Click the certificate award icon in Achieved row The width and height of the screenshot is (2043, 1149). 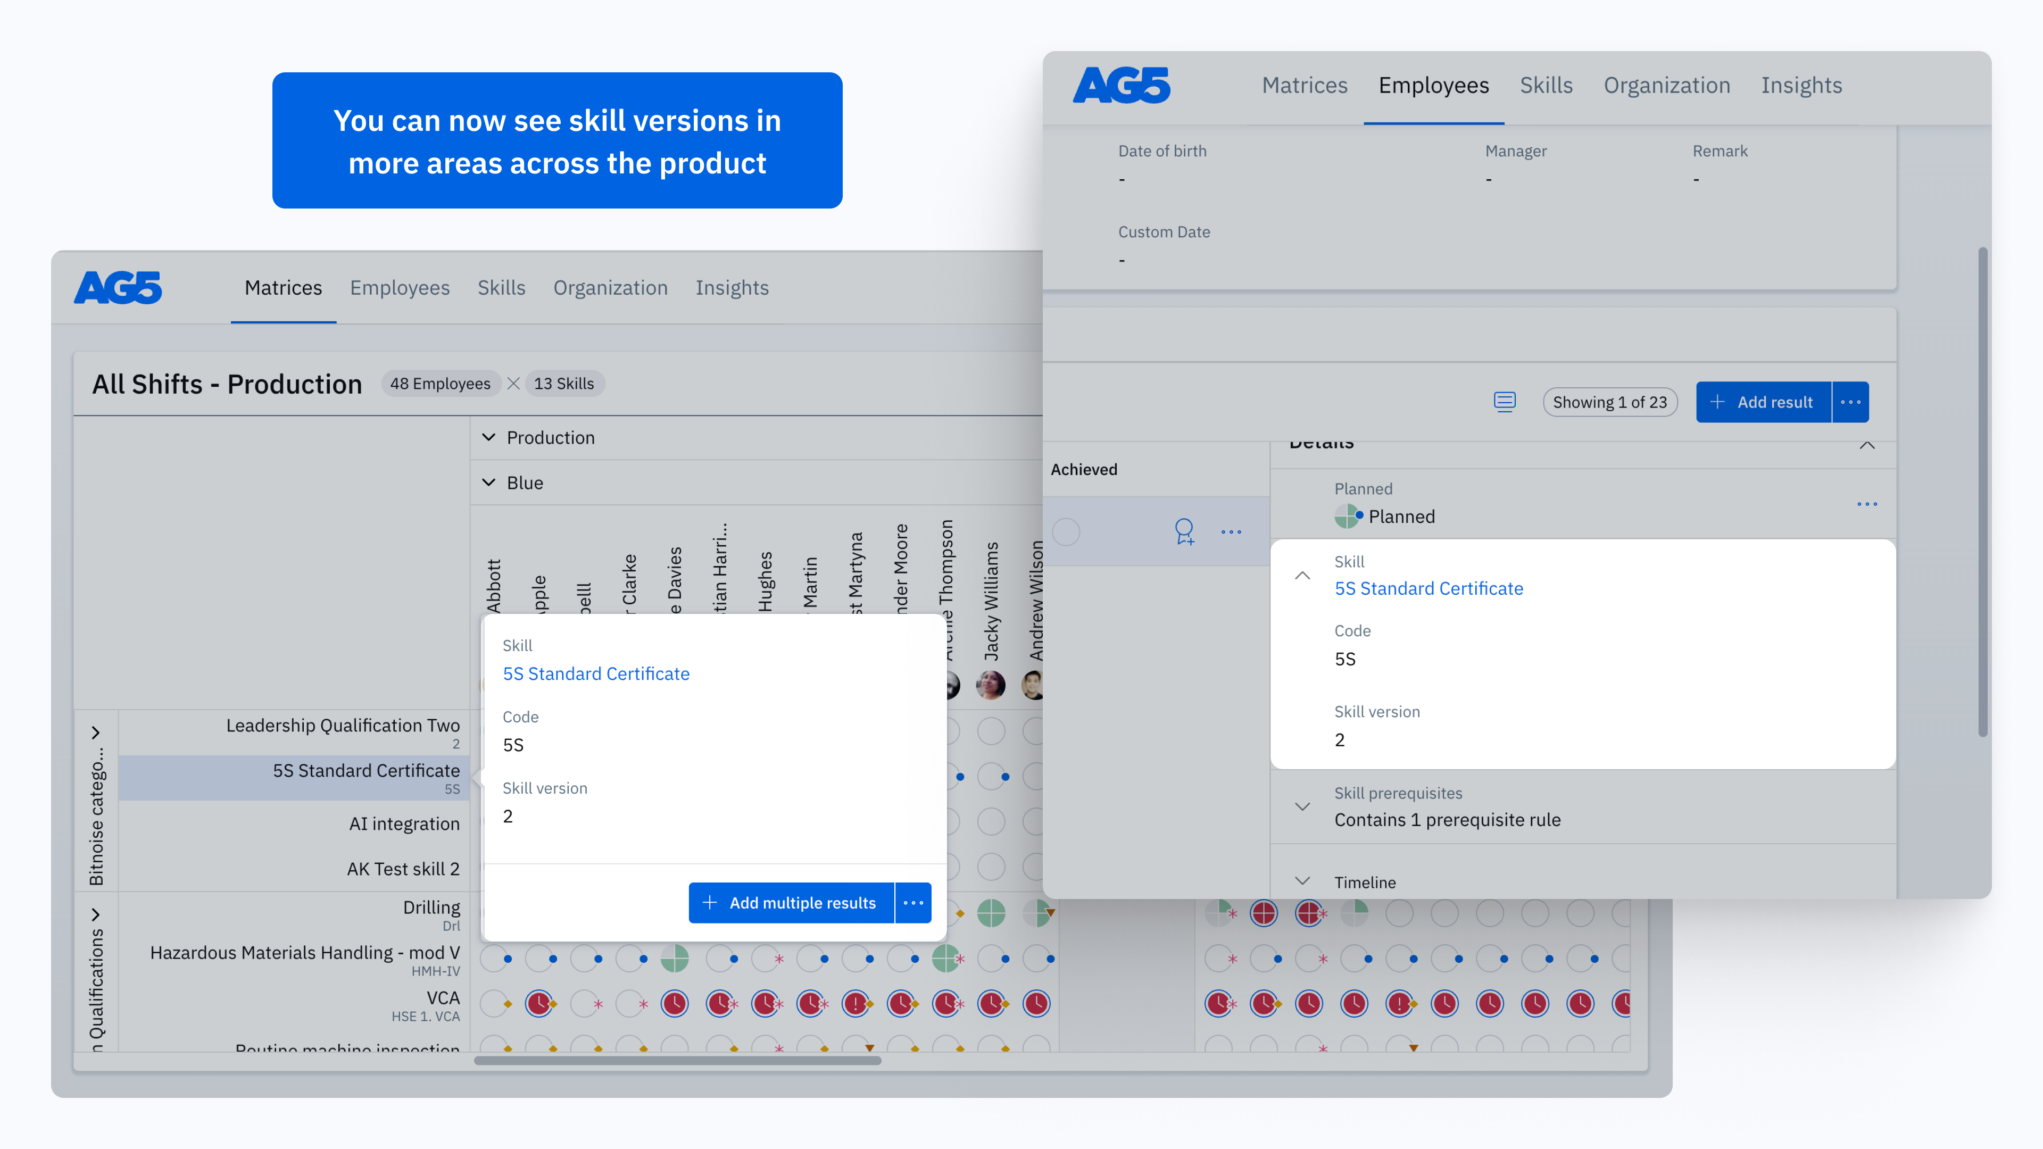[x=1184, y=531]
